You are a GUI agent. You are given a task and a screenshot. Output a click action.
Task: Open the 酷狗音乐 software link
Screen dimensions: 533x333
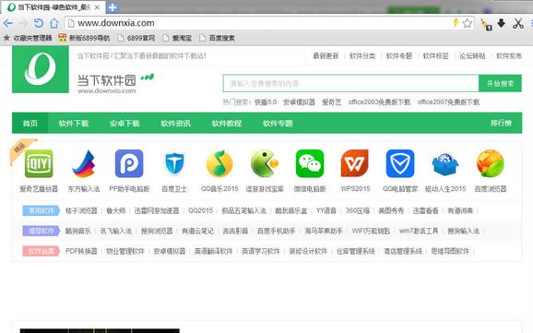coord(77,231)
